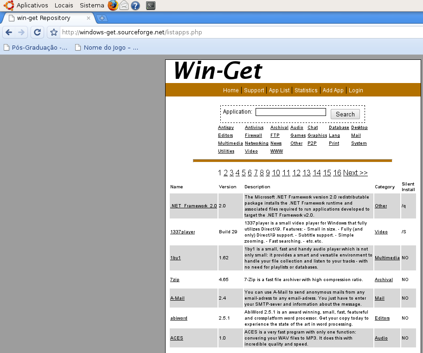423x353 pixels.
Task: Click the Silent Install column header
Action: 408,187
